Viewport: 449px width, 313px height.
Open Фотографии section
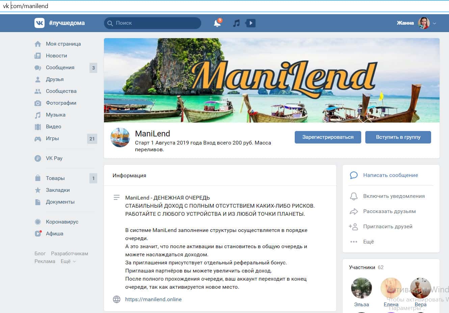[x=61, y=103]
